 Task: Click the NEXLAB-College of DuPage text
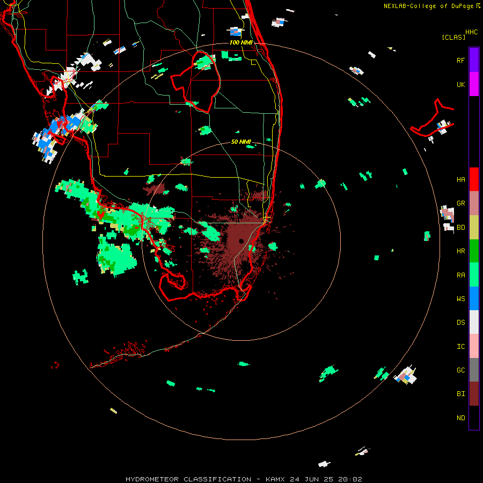[x=428, y=6]
